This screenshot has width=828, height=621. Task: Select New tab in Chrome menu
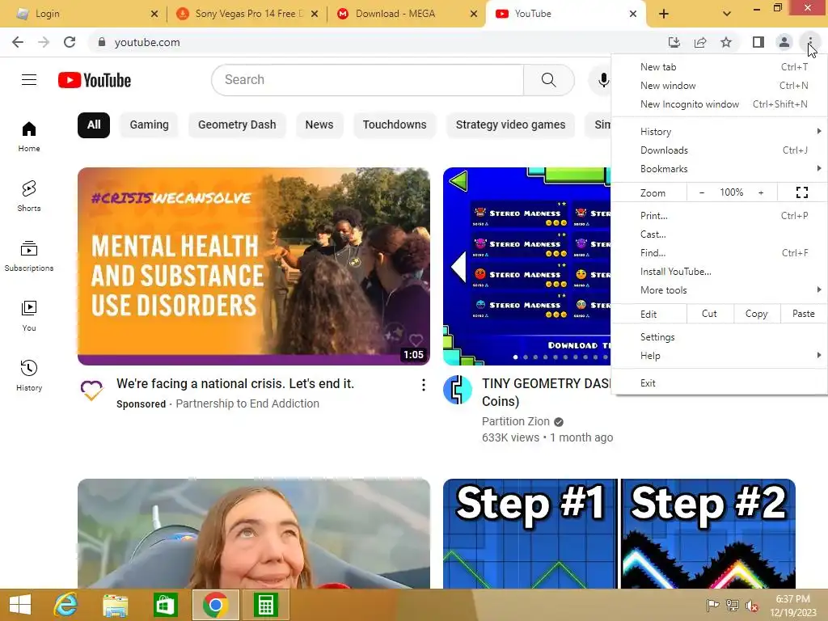pos(719,67)
